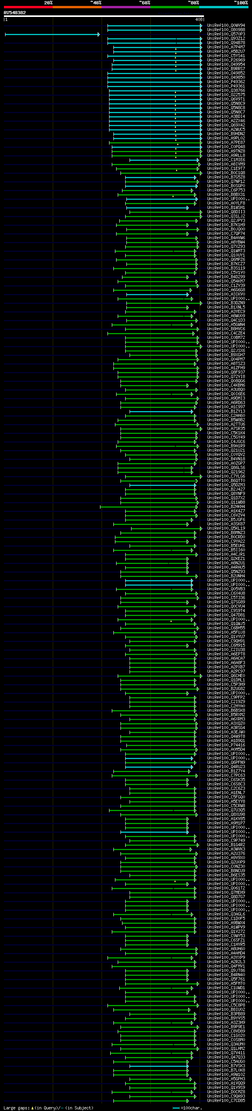Select hit UniRef100_O49954
The height and width of the screenshot is (1111, 252).
coord(226,64)
